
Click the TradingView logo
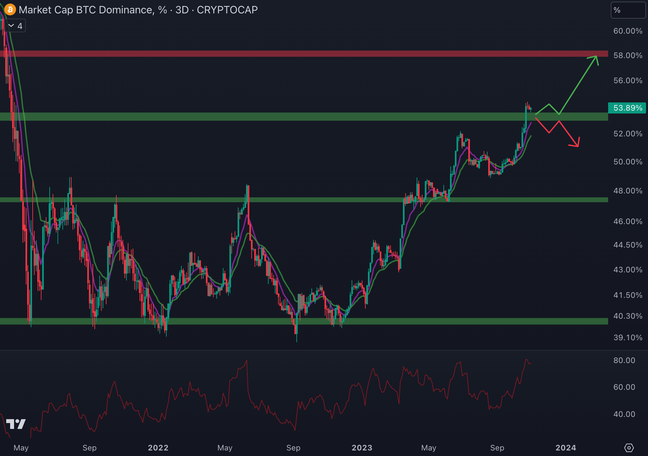click(x=16, y=424)
